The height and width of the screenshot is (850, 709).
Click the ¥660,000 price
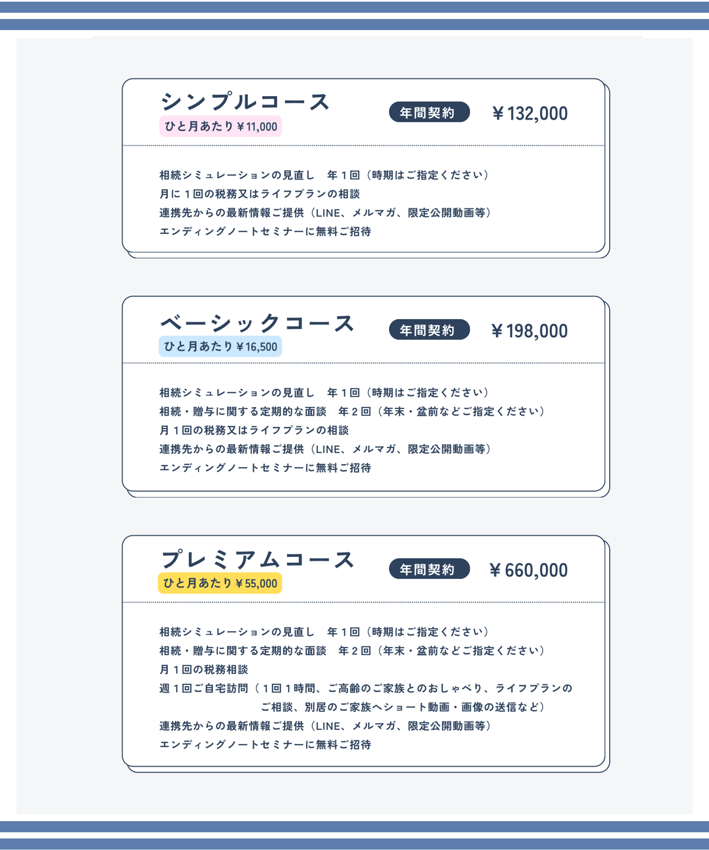tap(529, 571)
